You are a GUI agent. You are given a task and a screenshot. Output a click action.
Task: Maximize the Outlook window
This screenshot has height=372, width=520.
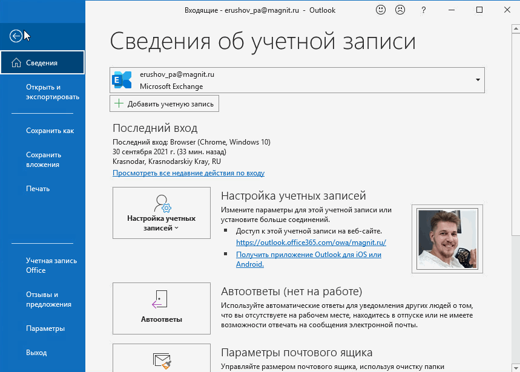tap(479, 10)
